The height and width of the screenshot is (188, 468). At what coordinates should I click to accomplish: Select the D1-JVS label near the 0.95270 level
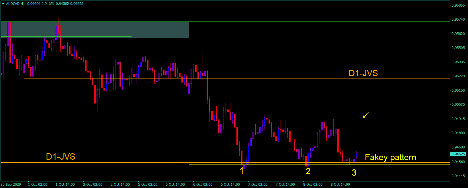[x=363, y=73]
